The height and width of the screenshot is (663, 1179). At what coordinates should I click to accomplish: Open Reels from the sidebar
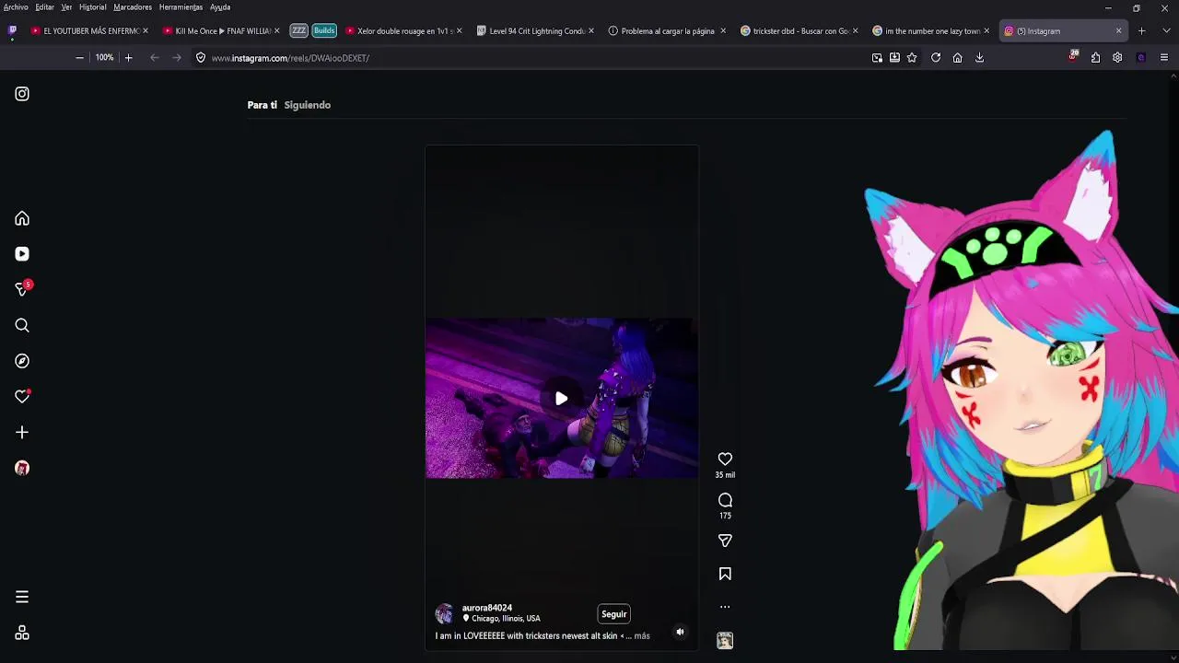click(22, 254)
